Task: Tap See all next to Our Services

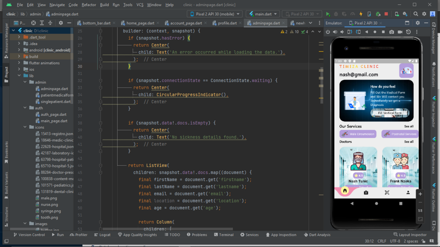Action: coord(408,126)
